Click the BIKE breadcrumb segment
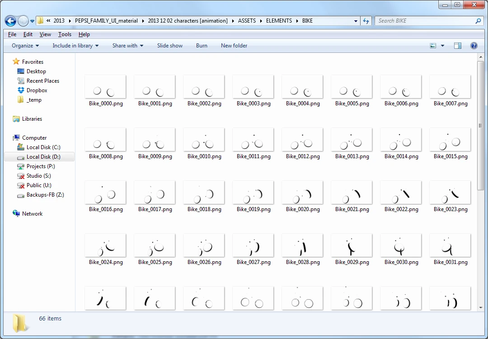 (308, 21)
